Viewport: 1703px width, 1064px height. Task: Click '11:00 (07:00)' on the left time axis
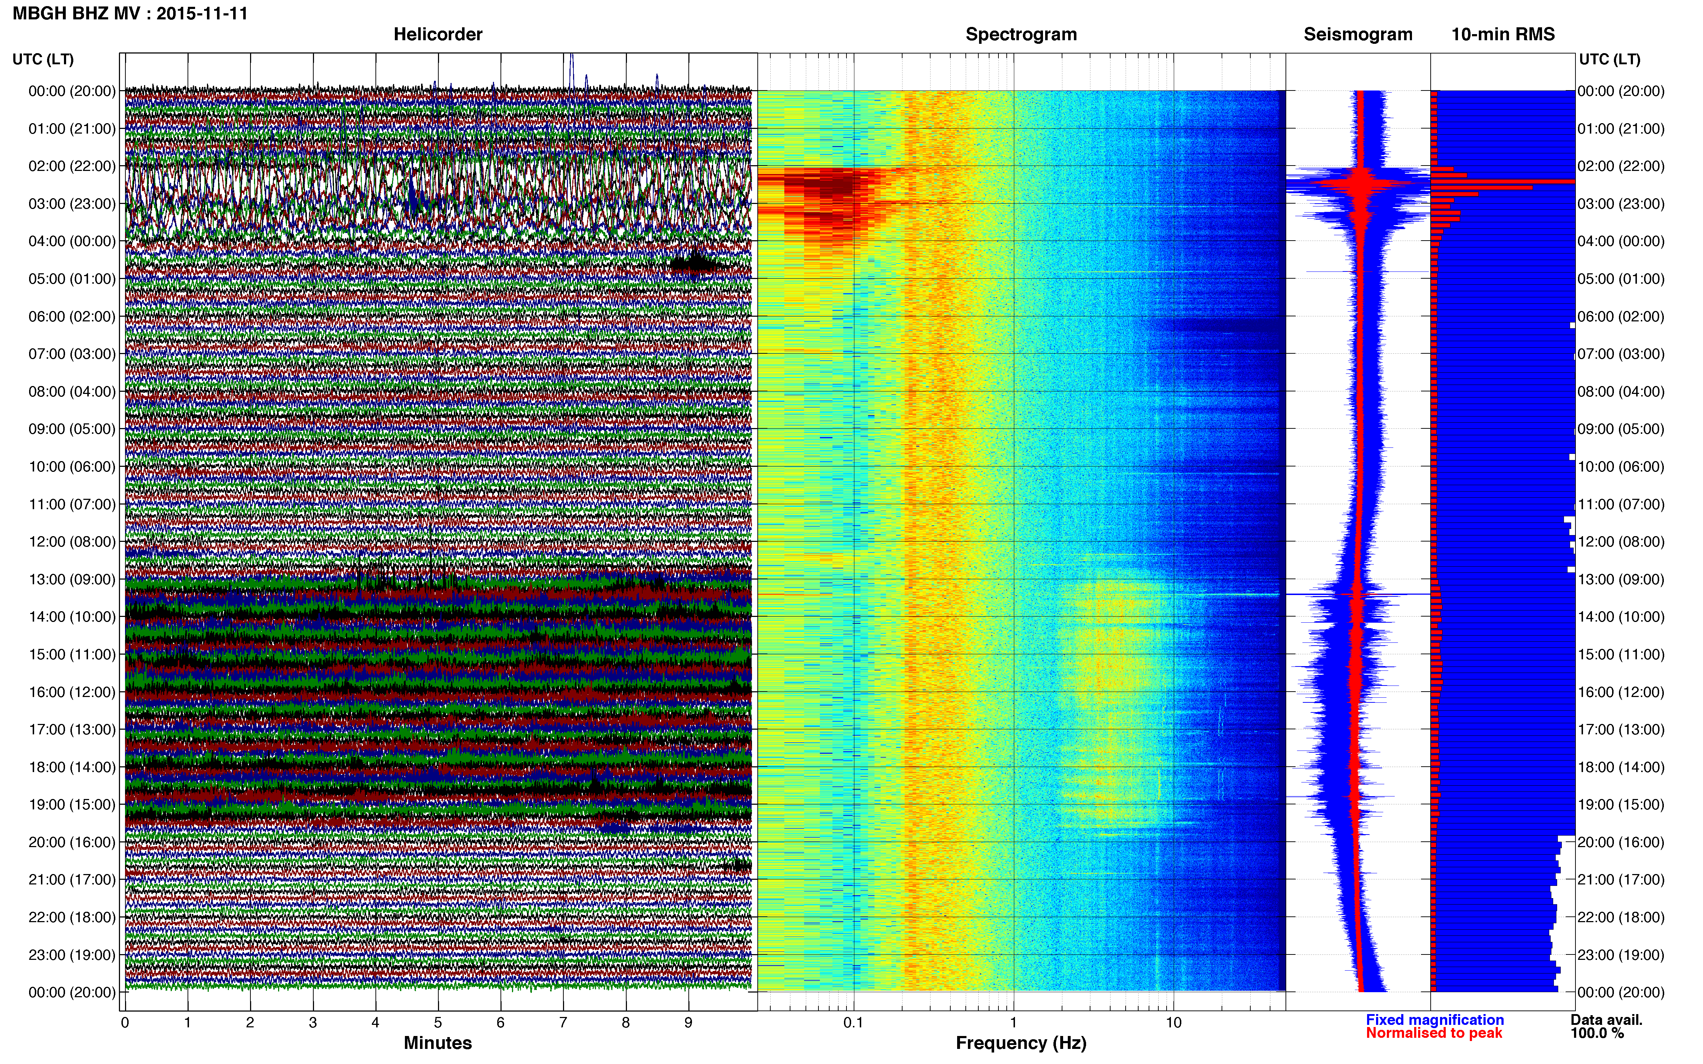72,504
